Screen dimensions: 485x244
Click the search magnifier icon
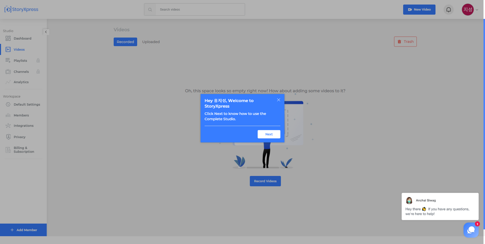point(150,9)
